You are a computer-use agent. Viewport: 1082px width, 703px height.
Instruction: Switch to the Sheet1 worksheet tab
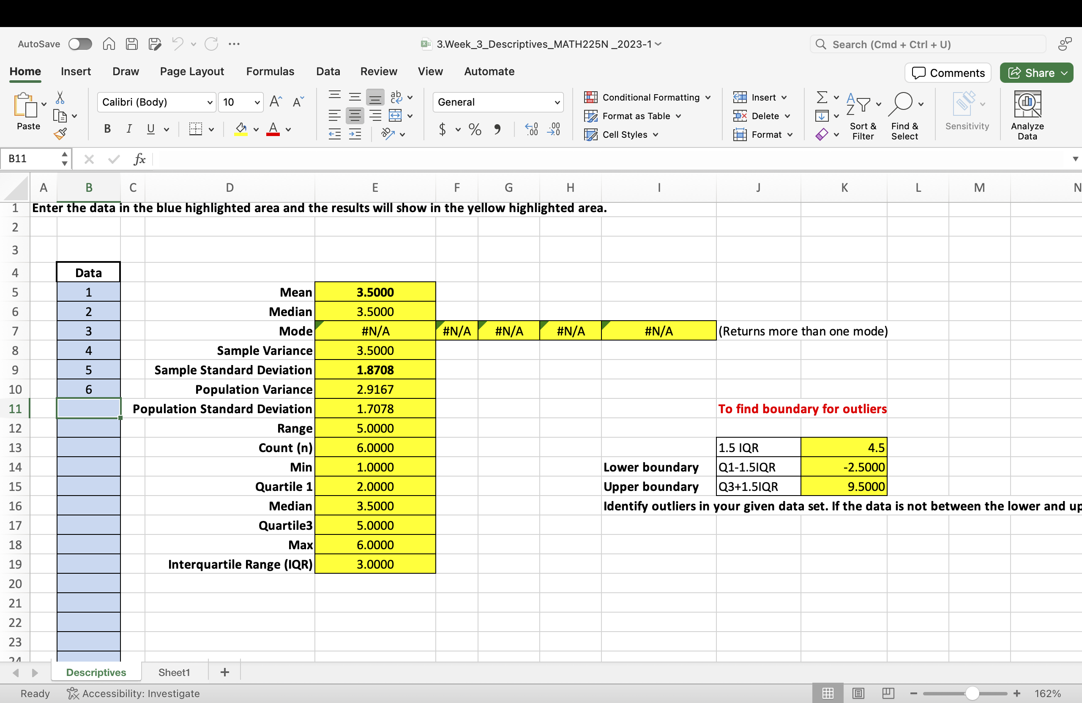coord(174,672)
